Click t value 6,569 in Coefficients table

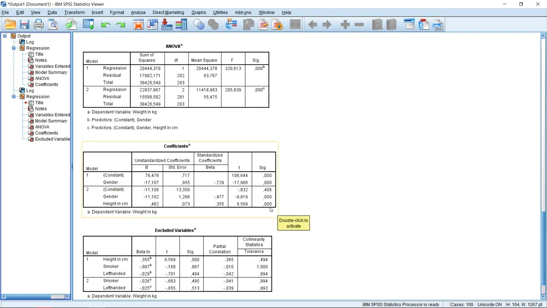click(x=242, y=204)
